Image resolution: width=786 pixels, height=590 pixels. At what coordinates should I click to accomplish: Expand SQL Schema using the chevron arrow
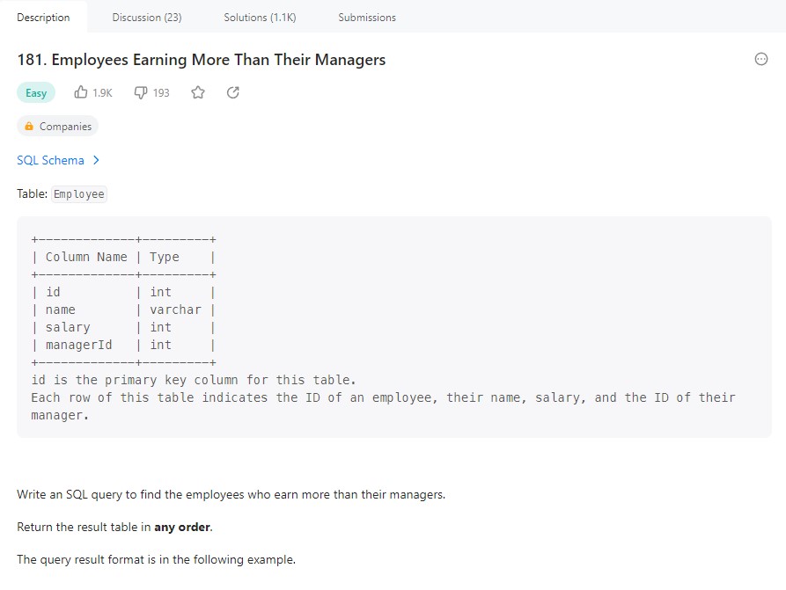96,160
